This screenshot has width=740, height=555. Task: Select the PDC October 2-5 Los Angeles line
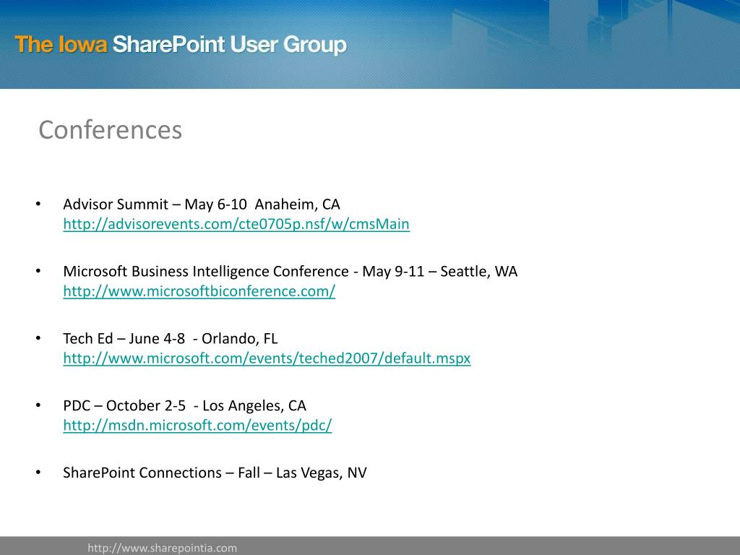(x=184, y=405)
